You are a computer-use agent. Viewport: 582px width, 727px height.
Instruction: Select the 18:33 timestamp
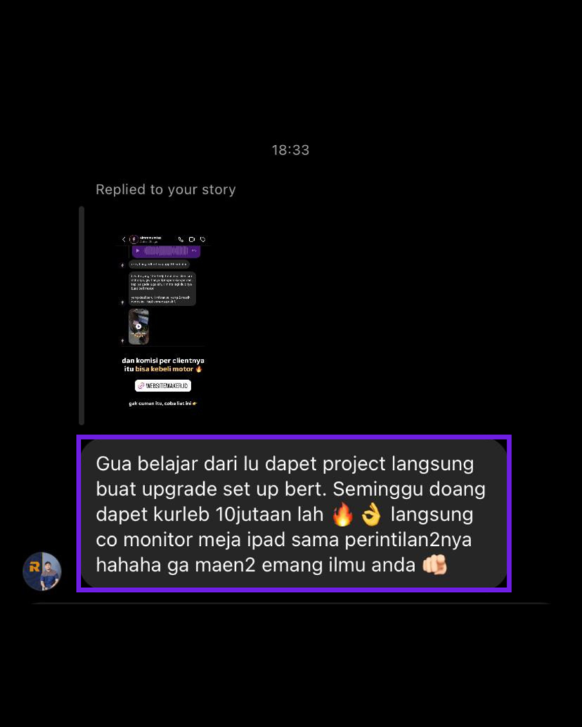point(291,150)
